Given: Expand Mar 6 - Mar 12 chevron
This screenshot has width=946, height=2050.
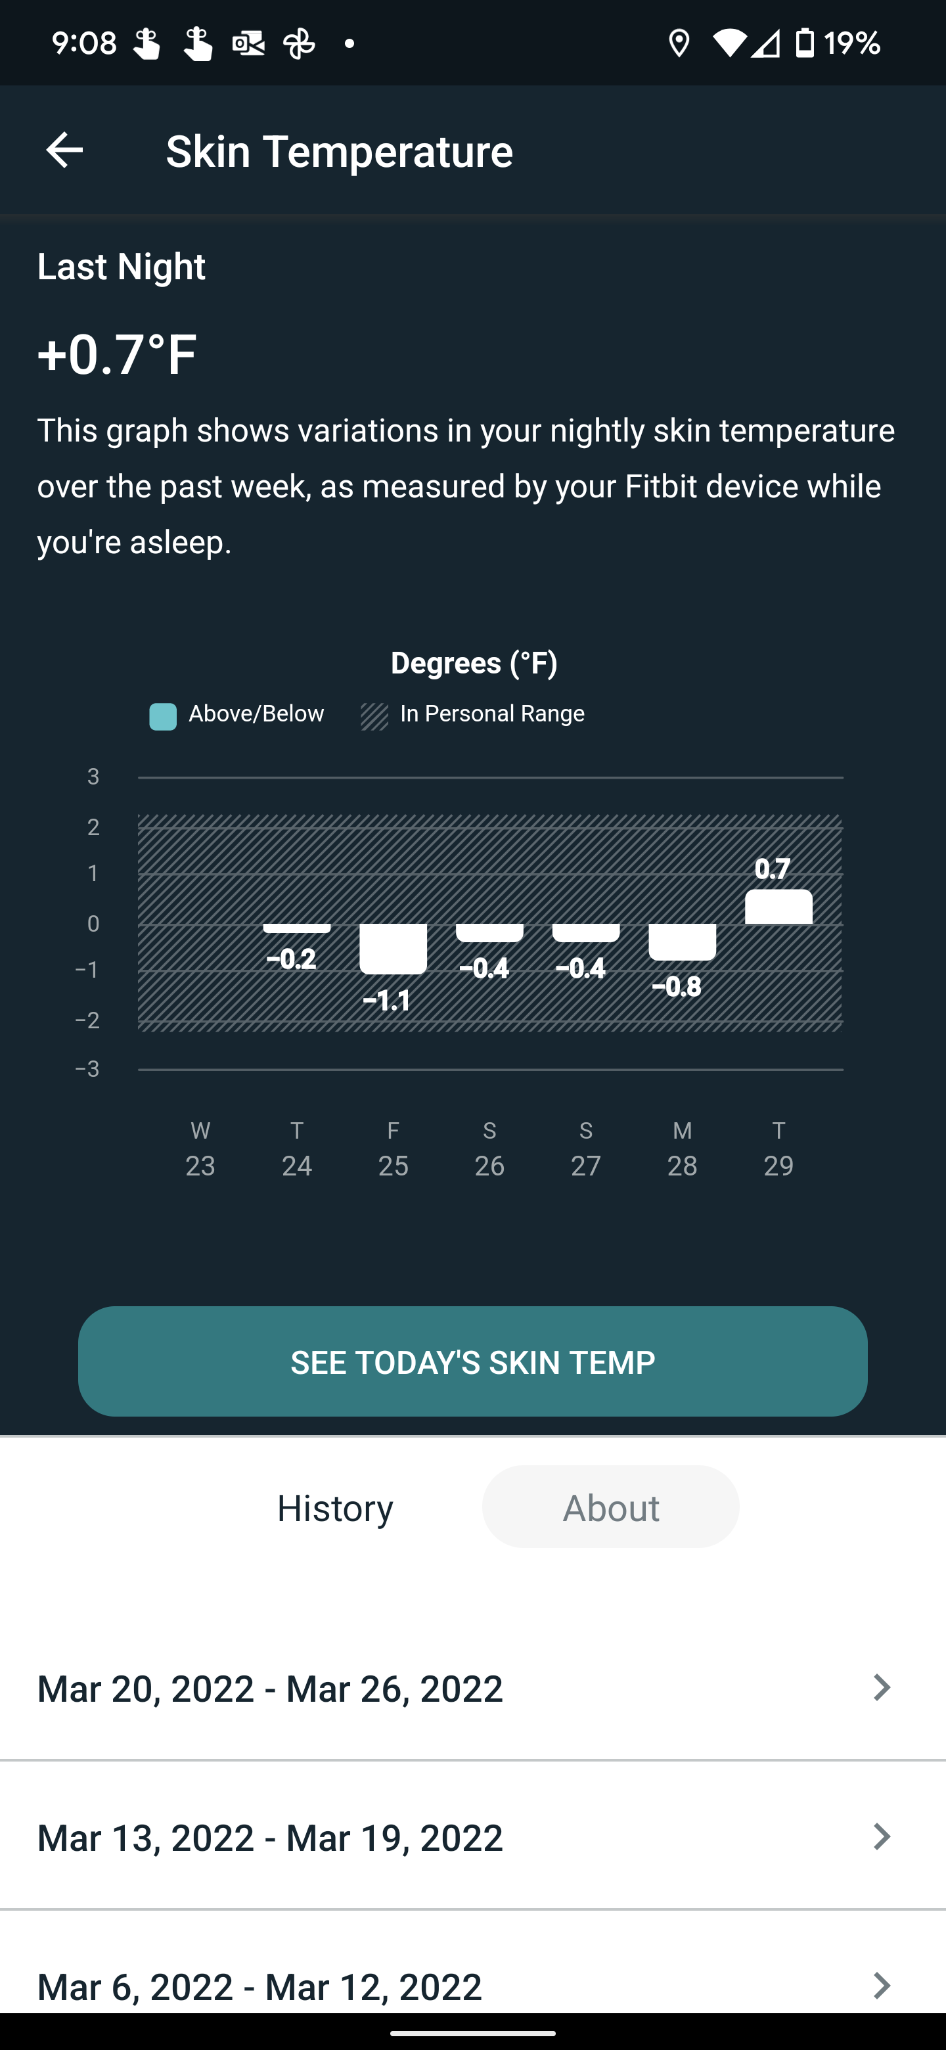Looking at the screenshot, I should pos(881,1985).
